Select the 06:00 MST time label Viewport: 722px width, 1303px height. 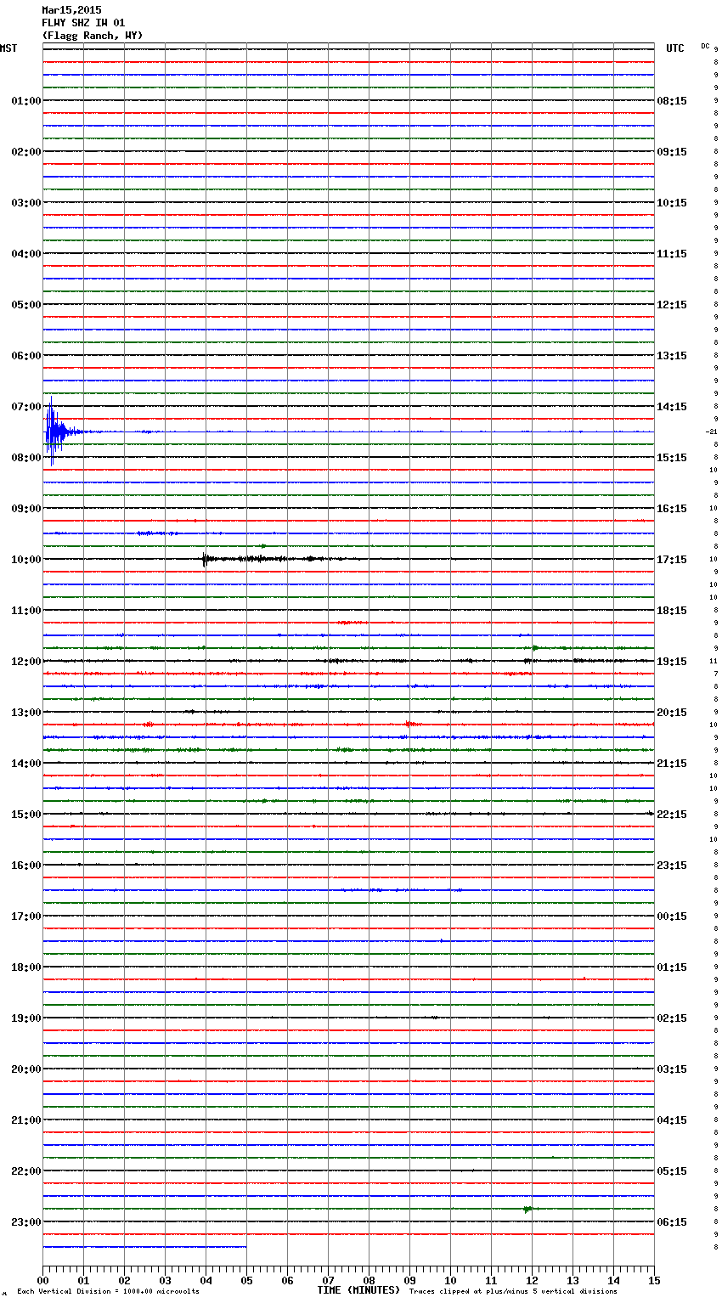[25, 356]
